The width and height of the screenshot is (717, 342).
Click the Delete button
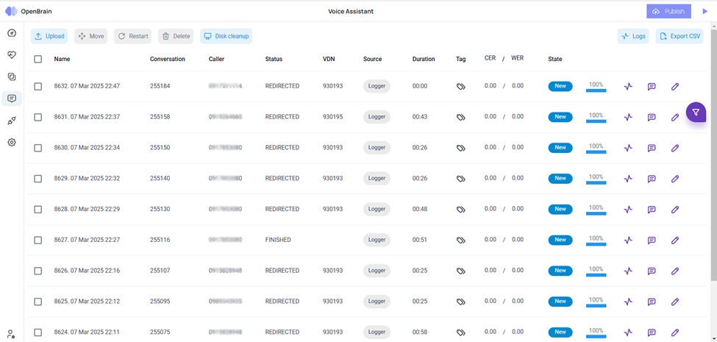(176, 36)
